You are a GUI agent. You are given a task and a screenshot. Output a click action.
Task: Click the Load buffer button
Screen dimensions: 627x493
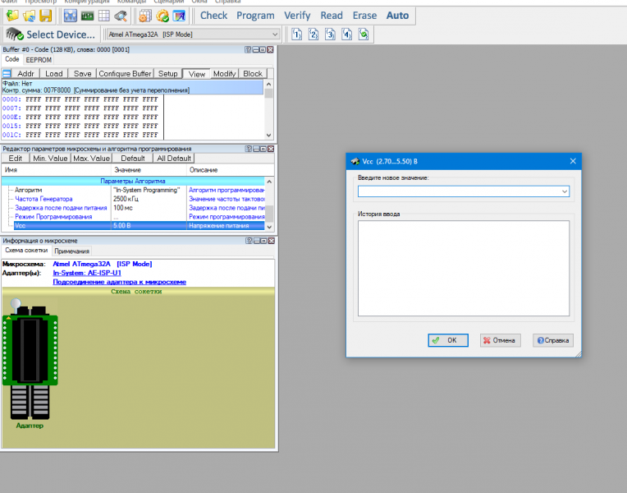pyautogui.click(x=54, y=74)
